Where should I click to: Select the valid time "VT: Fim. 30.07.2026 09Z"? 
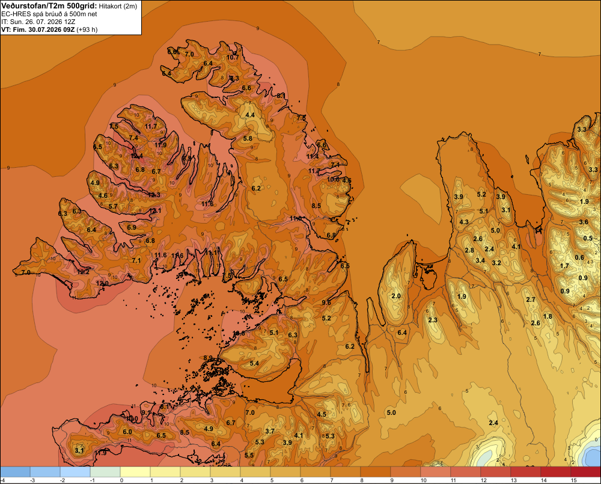pyautogui.click(x=38, y=29)
